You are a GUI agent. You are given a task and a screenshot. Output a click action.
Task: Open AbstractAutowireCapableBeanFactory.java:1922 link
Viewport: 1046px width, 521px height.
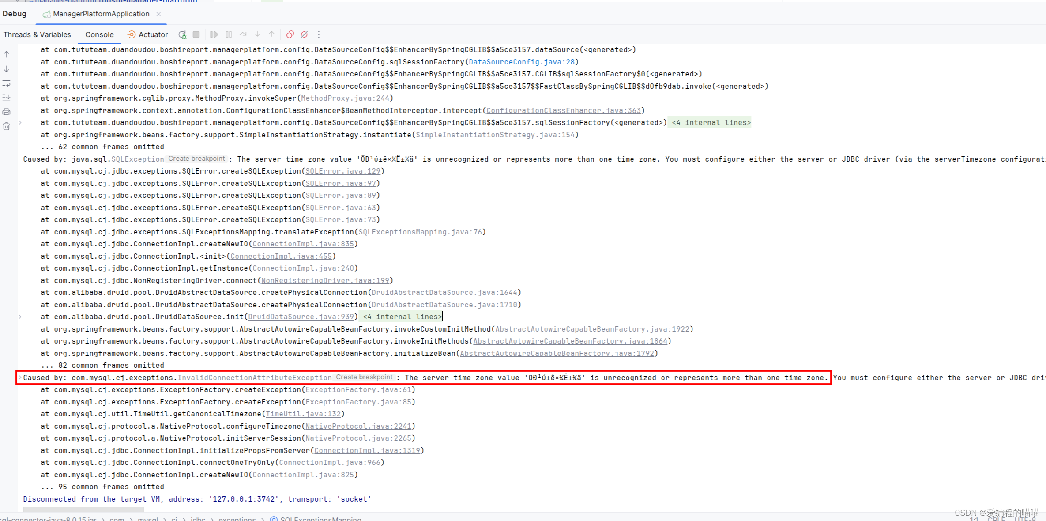click(x=592, y=329)
